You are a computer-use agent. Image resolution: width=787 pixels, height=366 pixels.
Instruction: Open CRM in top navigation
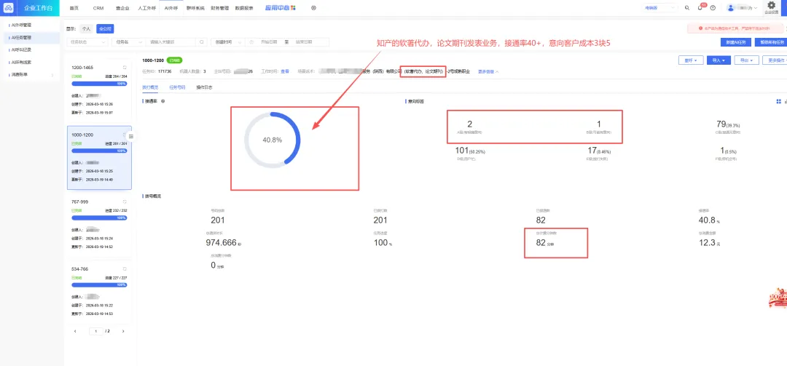click(x=98, y=8)
